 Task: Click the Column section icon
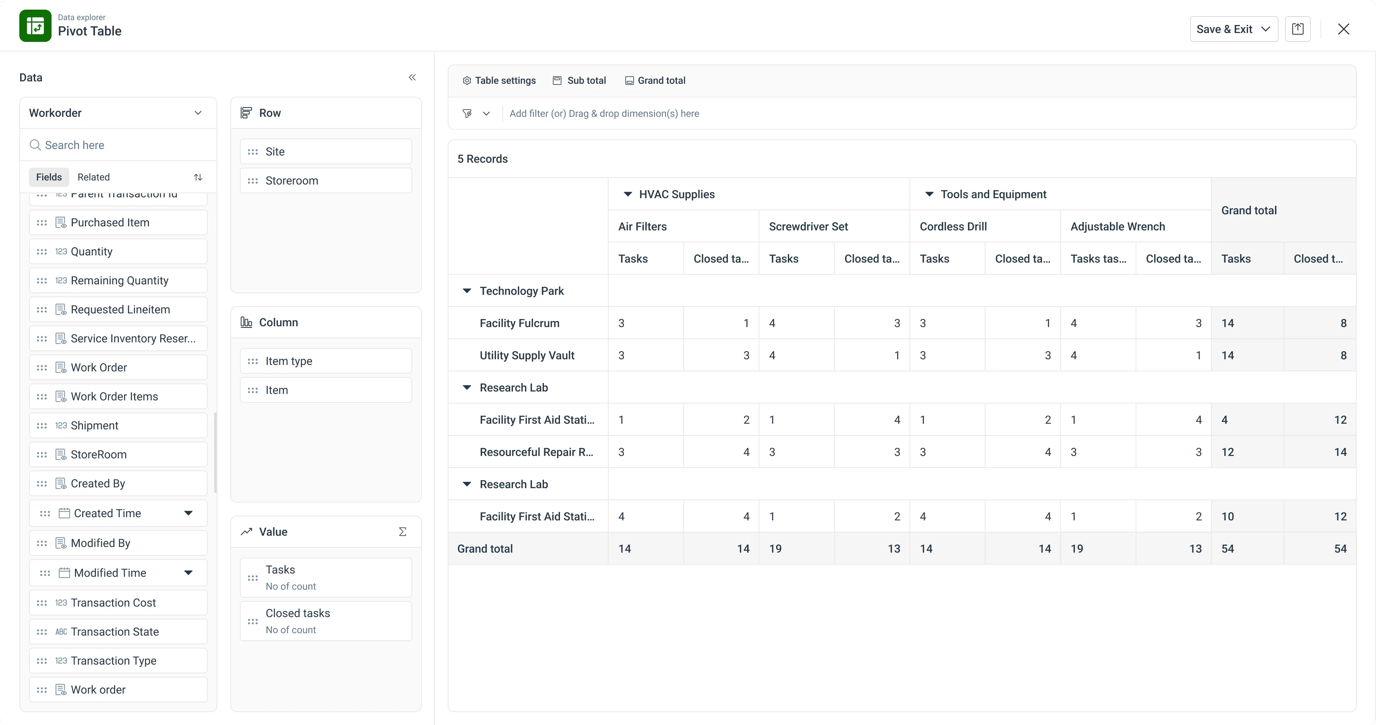click(246, 322)
